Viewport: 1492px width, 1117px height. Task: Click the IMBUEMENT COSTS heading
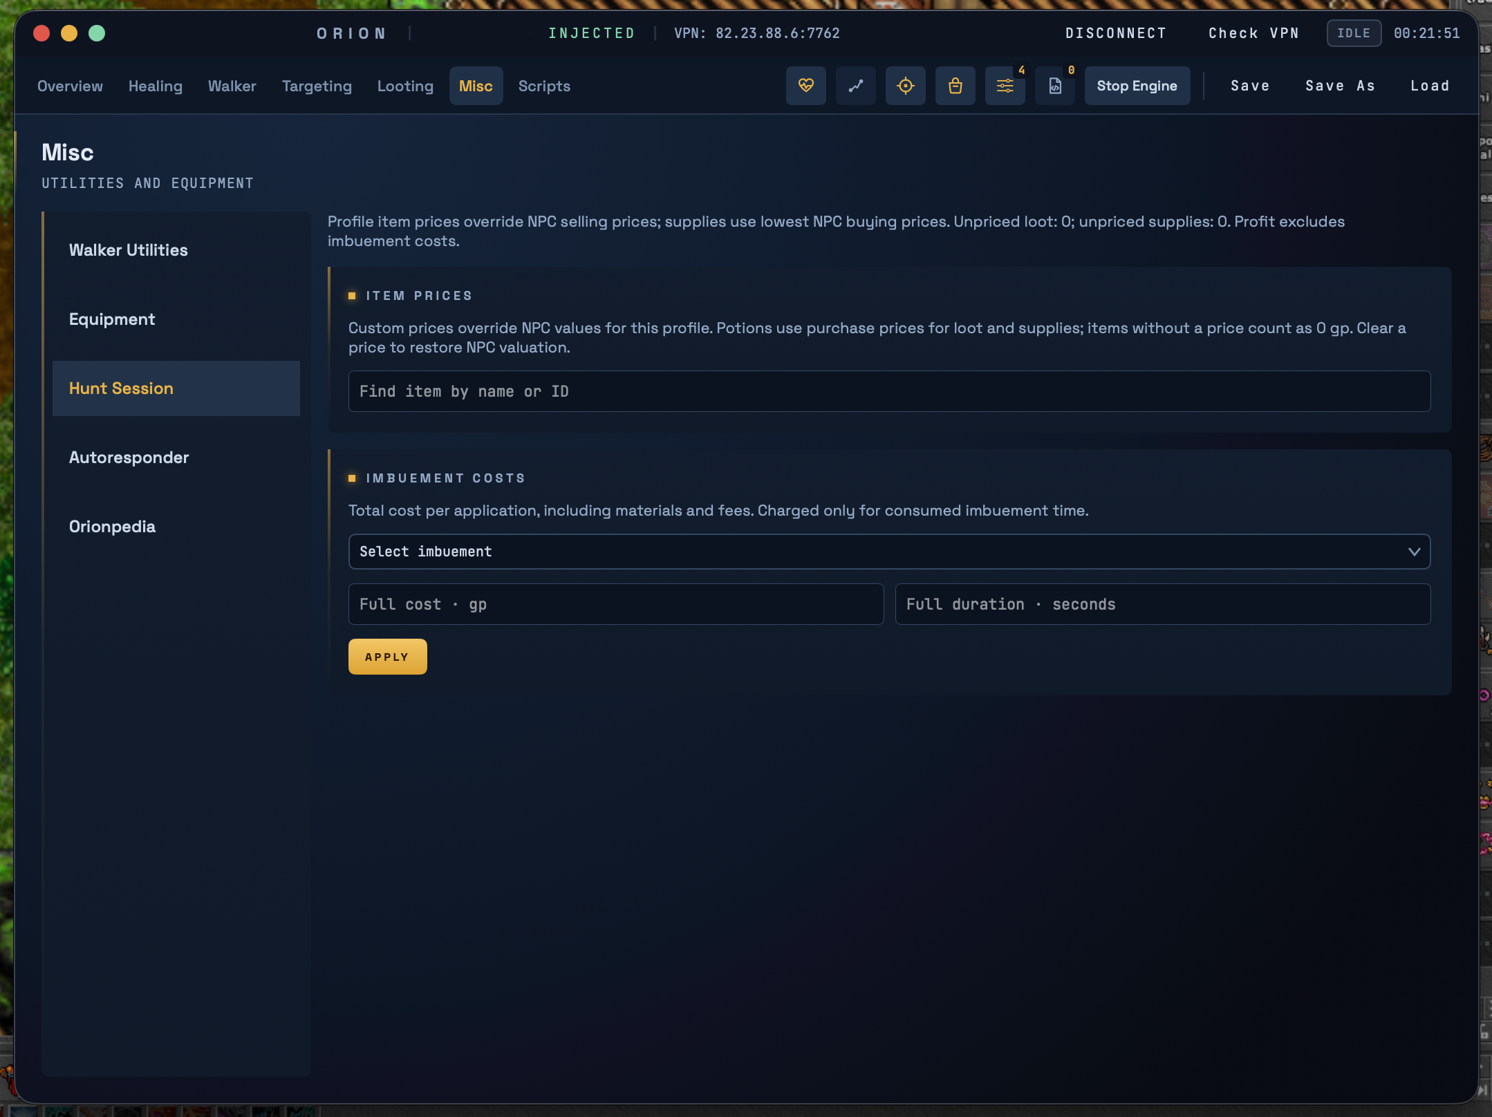[x=445, y=478]
